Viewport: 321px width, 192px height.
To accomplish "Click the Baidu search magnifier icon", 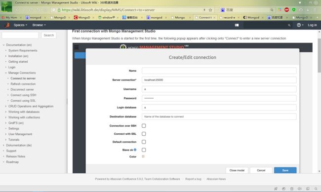I will pos(272,10).
